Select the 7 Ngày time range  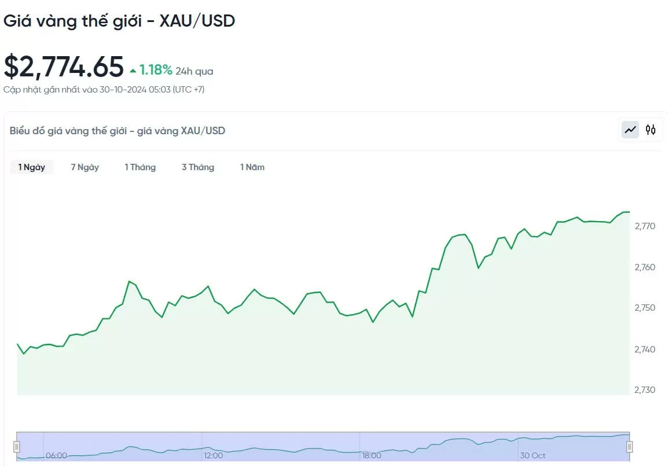coord(85,167)
